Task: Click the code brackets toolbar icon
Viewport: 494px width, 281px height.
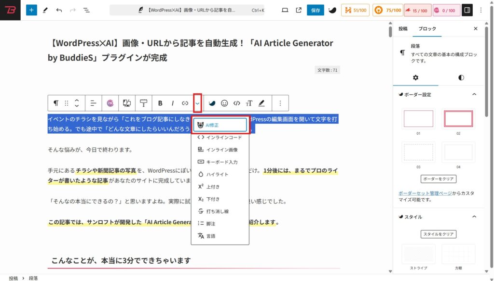Action: coord(236,103)
